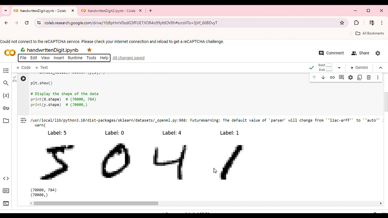Expand RAM/Disk resources dropdown arrow

pos(339,68)
